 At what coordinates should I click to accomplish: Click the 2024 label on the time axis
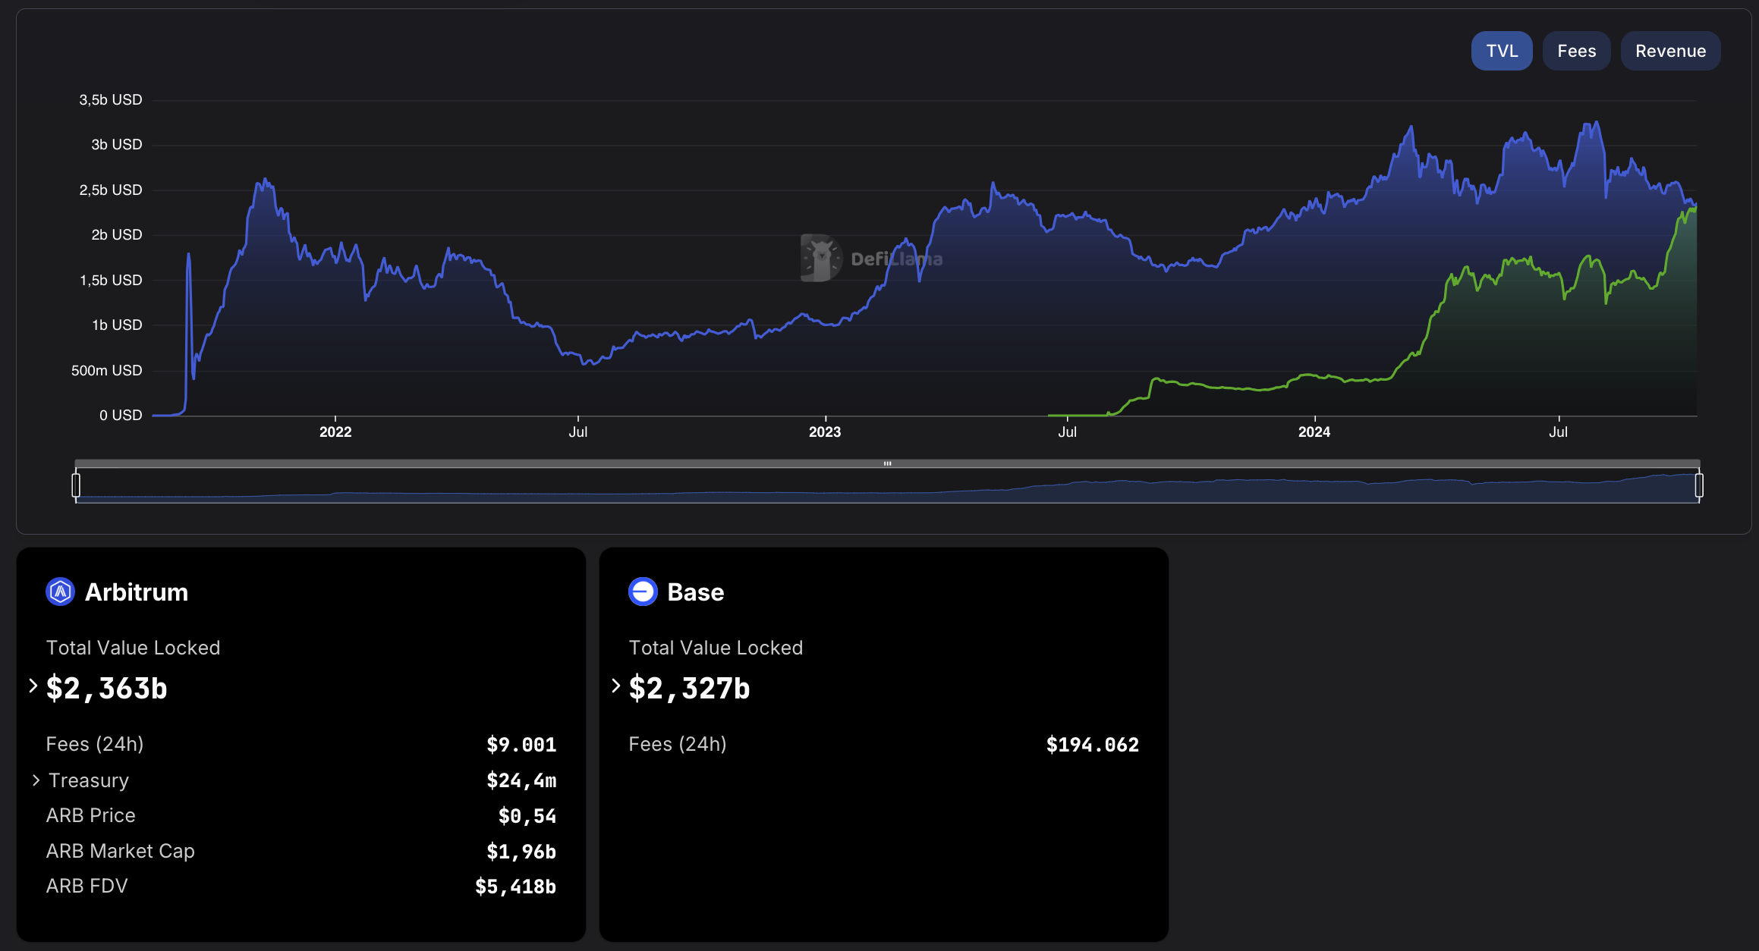click(1314, 432)
